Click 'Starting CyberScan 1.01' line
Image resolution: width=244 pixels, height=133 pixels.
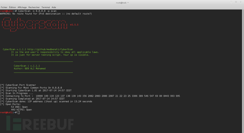(36, 91)
